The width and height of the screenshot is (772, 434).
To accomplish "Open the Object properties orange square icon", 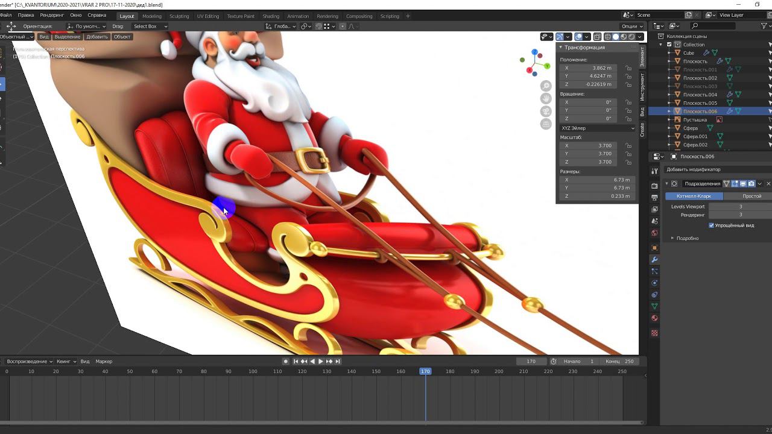I will click(654, 248).
